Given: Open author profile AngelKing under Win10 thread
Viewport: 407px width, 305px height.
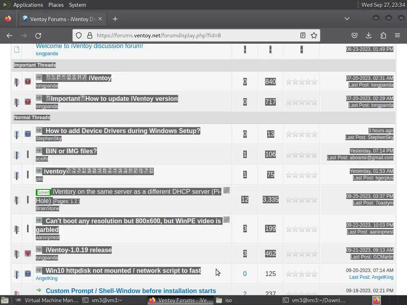Looking at the screenshot, I should pos(47,278).
